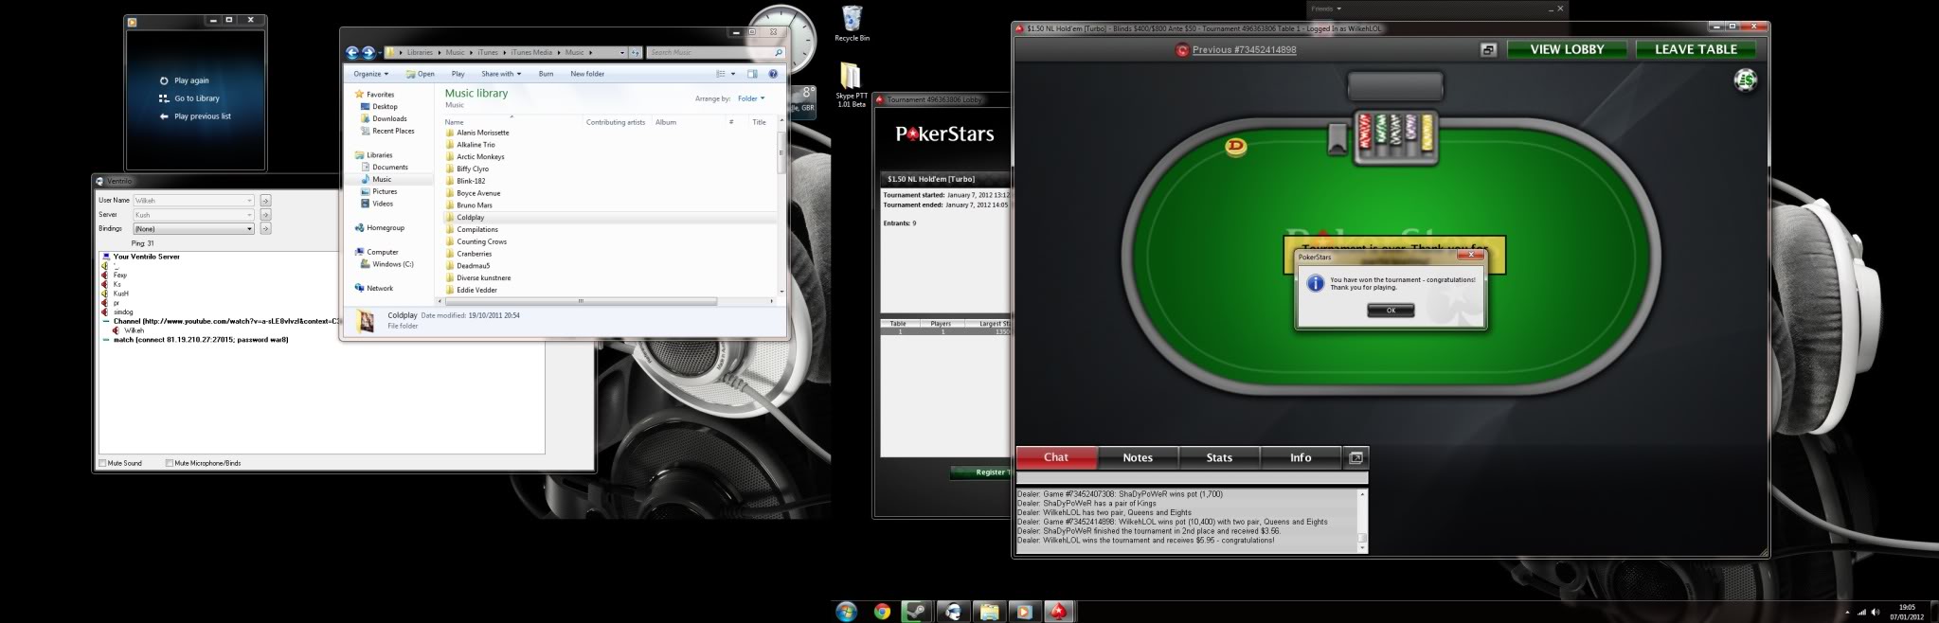Open the Windows Start menu
Screen dimensions: 1939x623
846,612
